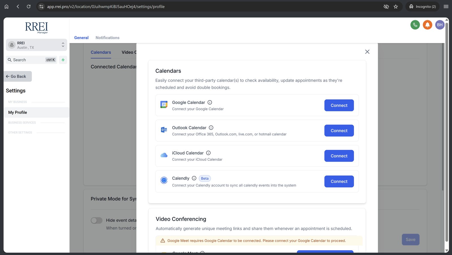The image size is (452, 255).
Task: Click the green phone call icon
Action: 415,25
